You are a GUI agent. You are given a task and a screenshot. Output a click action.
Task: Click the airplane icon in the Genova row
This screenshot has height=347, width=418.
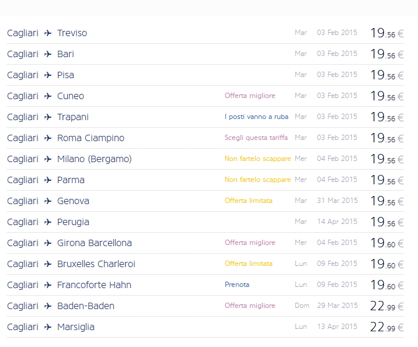pyautogui.click(x=48, y=201)
